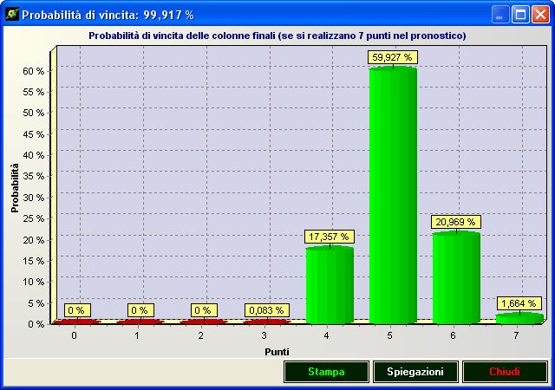Open Spiegazioni explanations

click(415, 372)
